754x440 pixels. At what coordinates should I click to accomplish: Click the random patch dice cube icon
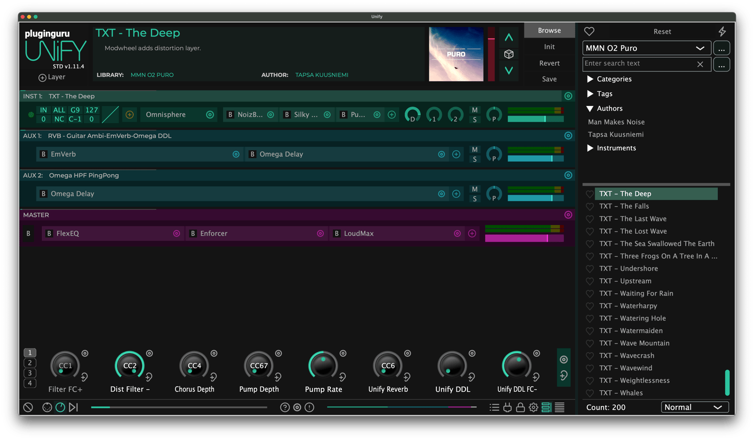pyautogui.click(x=509, y=54)
